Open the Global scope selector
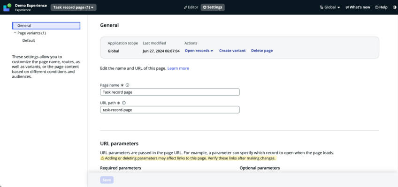 coord(330,7)
